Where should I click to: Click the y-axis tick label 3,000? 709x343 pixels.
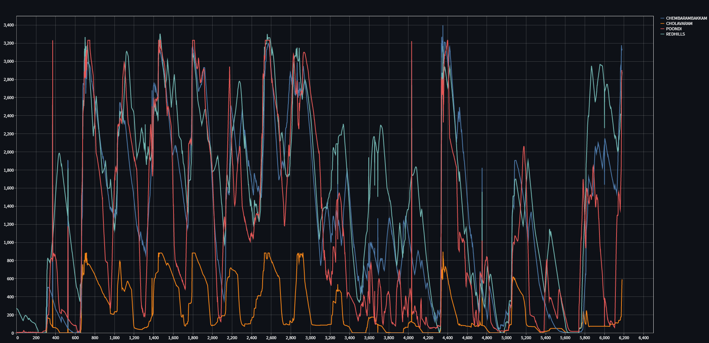pos(9,62)
